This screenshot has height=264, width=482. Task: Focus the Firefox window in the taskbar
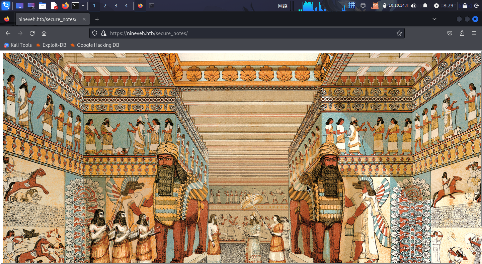[x=140, y=6]
